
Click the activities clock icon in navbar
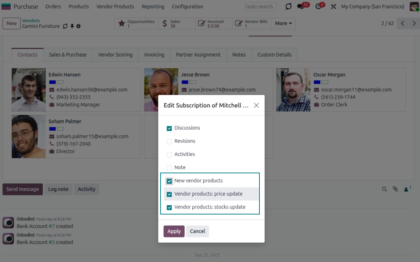click(x=318, y=7)
